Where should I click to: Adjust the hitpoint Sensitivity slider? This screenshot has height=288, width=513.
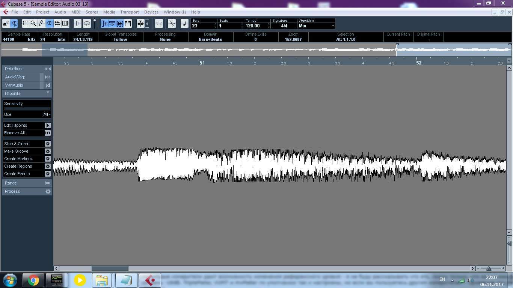pyautogui.click(x=27, y=109)
